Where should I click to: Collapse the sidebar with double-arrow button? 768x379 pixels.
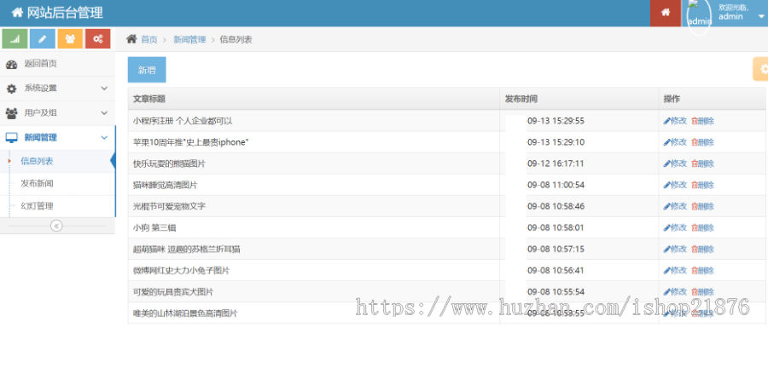56,226
